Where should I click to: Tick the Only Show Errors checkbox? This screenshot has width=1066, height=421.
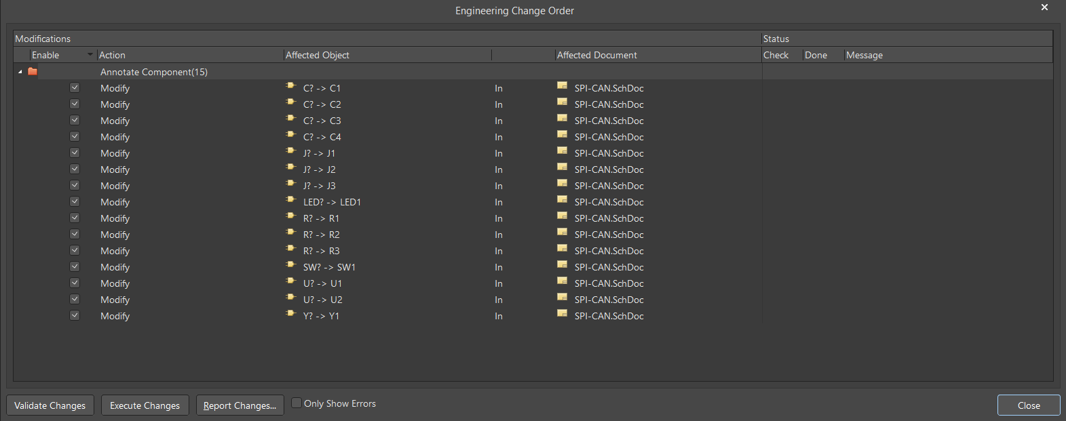pyautogui.click(x=297, y=403)
